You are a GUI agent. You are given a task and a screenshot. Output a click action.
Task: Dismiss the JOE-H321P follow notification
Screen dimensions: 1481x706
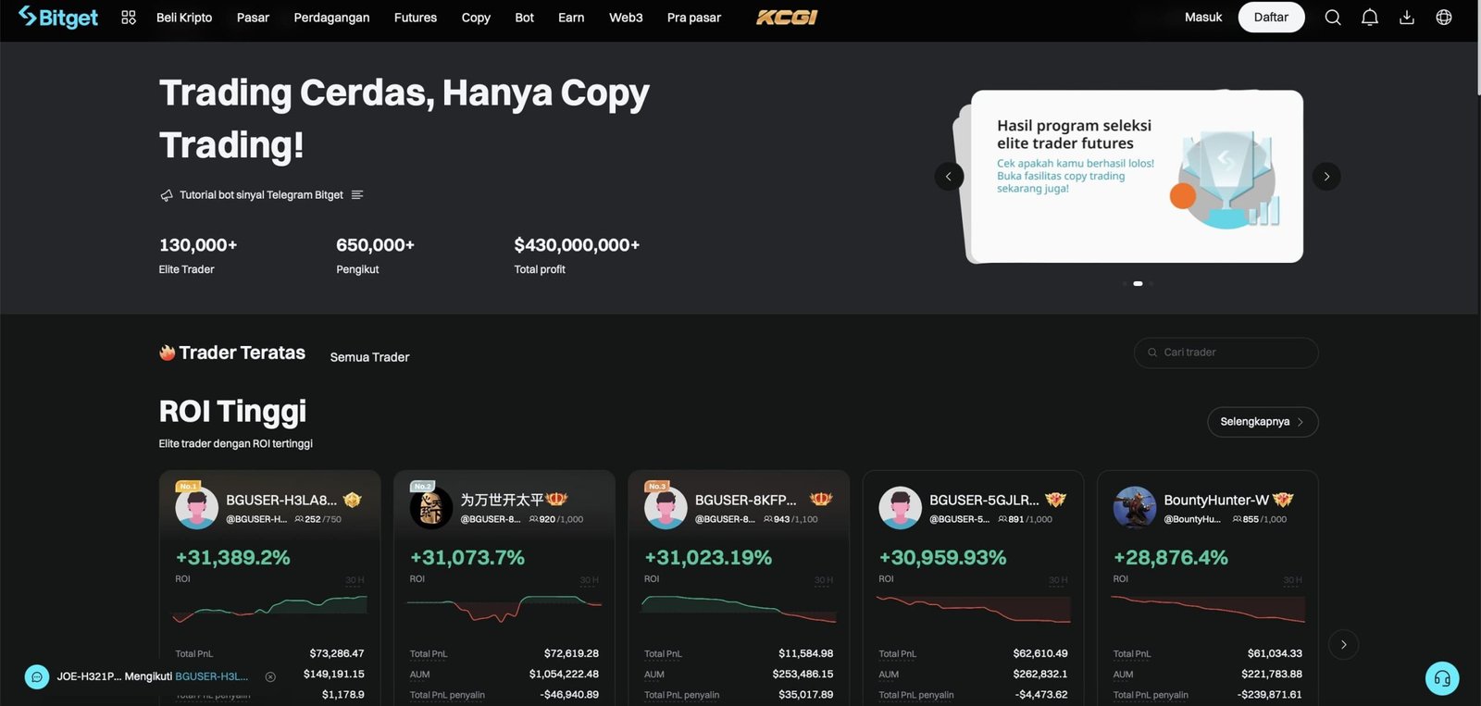270,677
